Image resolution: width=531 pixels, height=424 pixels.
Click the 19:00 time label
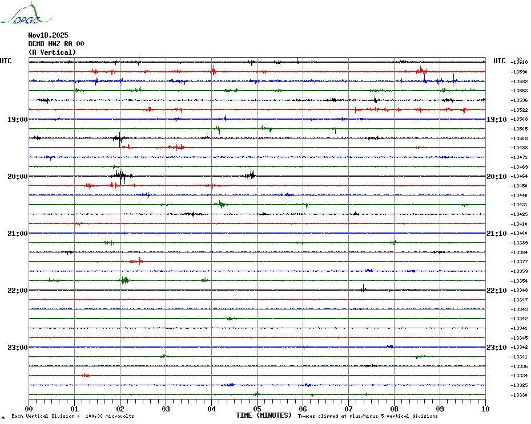coord(18,119)
